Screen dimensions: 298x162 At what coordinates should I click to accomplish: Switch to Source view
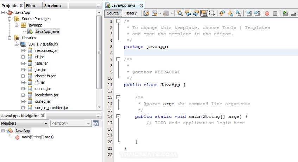click(x=113, y=13)
